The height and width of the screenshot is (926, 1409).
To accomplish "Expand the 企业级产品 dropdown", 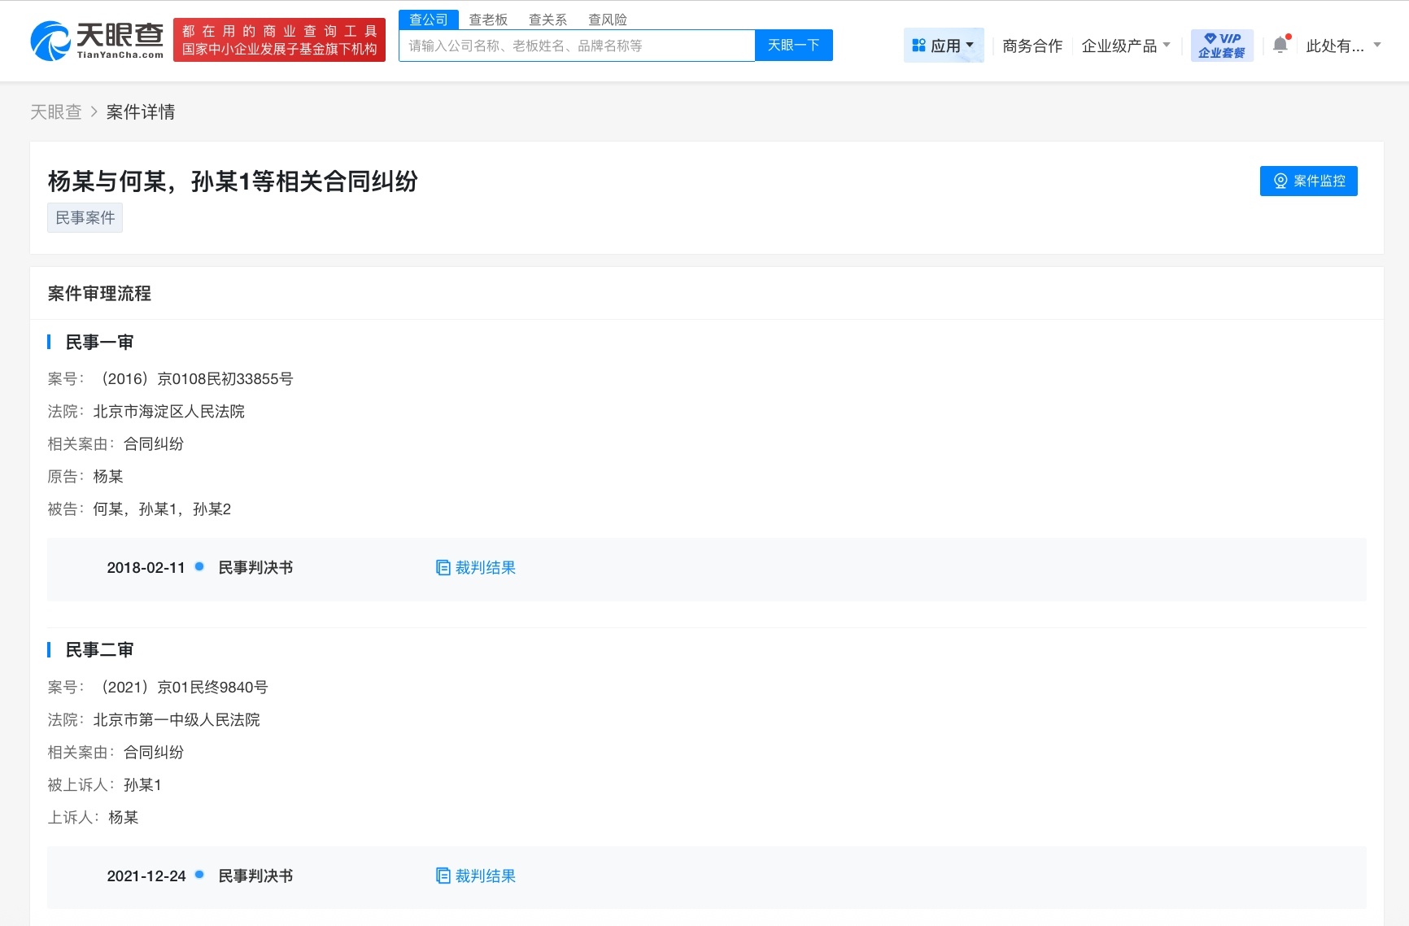I will coord(1125,46).
